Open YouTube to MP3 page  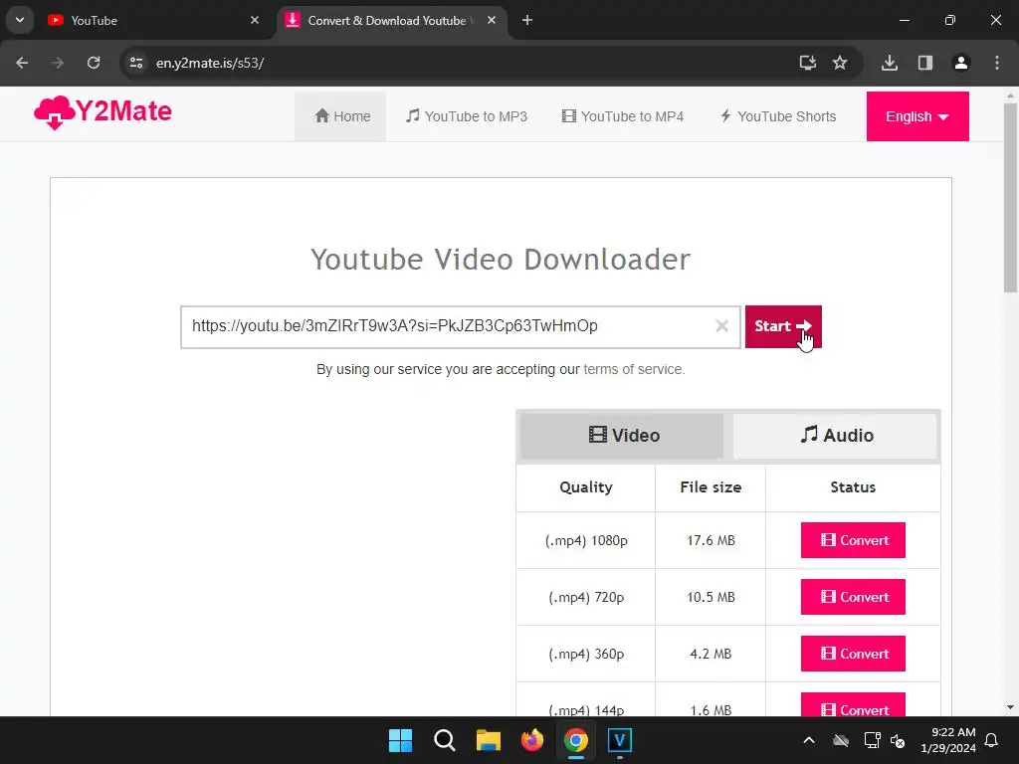(x=467, y=116)
